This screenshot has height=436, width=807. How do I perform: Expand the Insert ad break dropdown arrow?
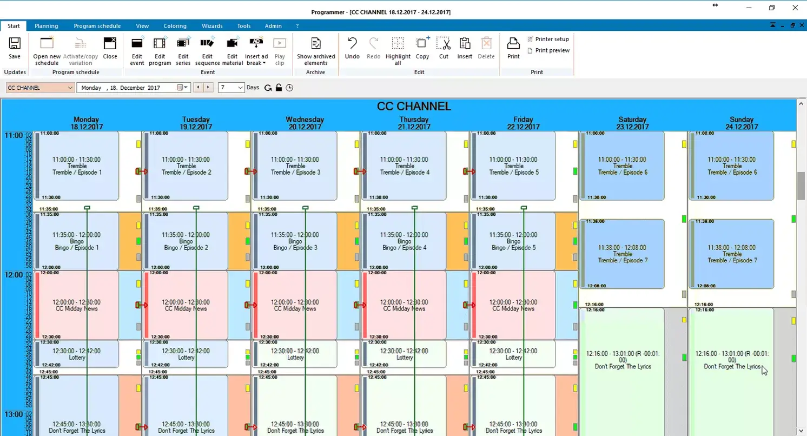click(264, 63)
